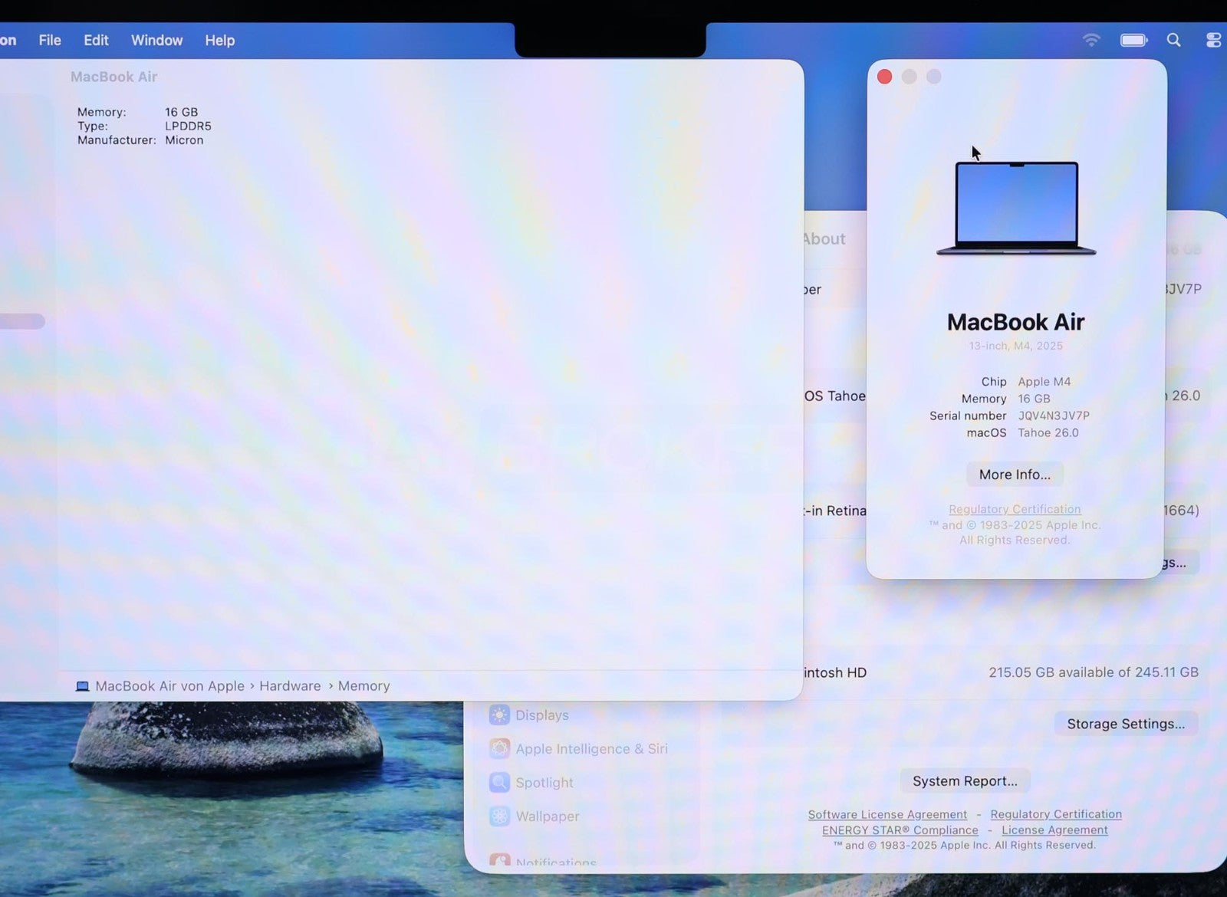Click the battery icon in menu bar

point(1133,40)
